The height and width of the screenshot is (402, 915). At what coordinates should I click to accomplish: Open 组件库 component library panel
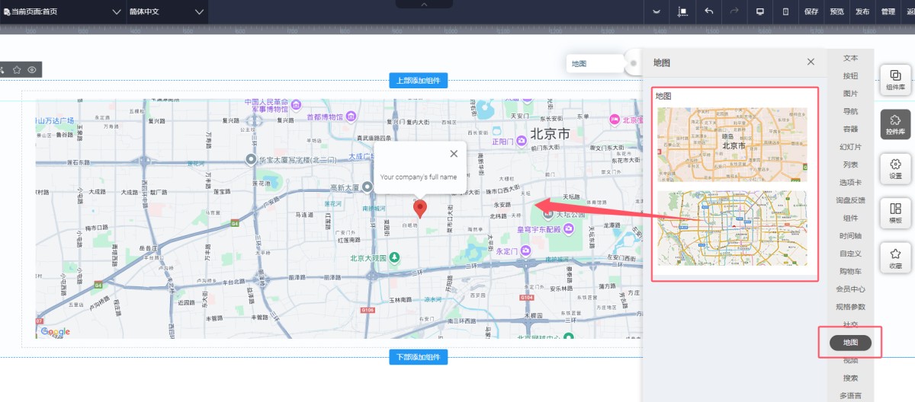pyautogui.click(x=895, y=79)
